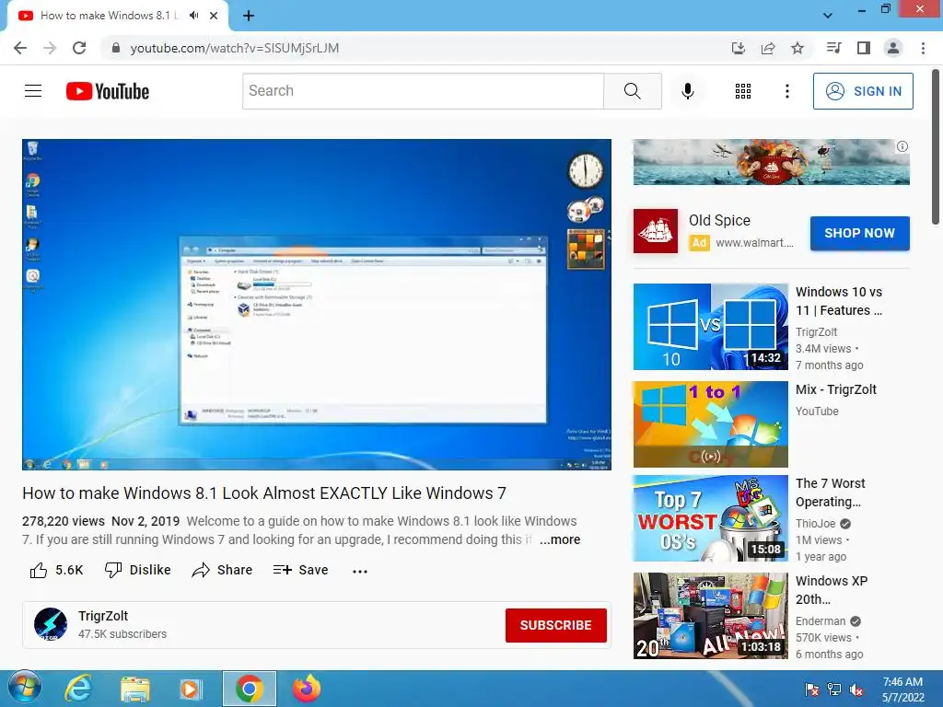The image size is (943, 707).
Task: Open the media control icon in Chrome toolbar
Action: coord(833,48)
